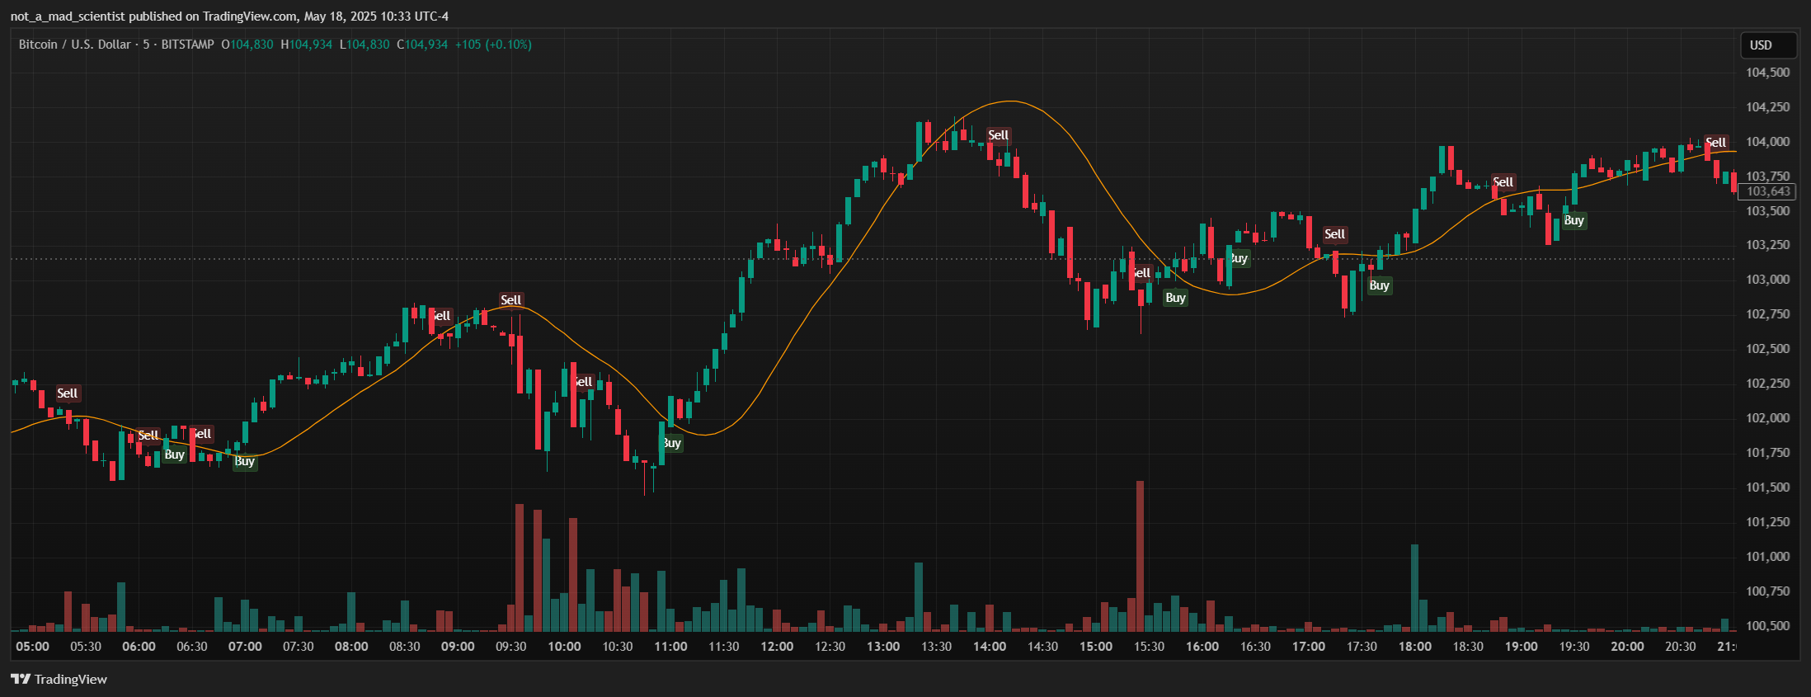Click the not_a_mad_scientist published header text

tap(229, 16)
